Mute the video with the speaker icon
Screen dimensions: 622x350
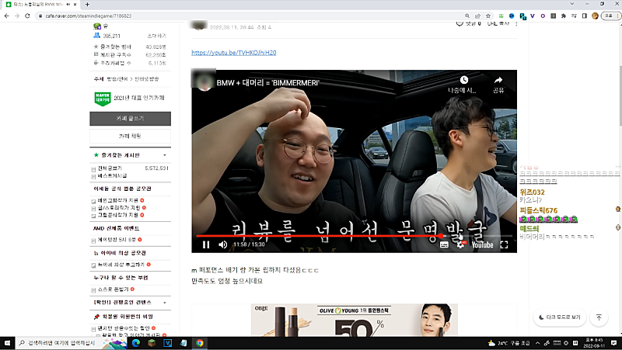[223, 244]
